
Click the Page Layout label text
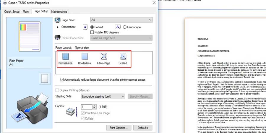pyautogui.click(x=64, y=48)
